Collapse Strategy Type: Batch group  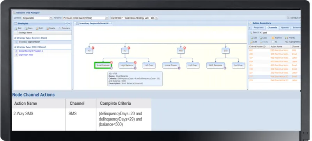[x=15, y=38]
